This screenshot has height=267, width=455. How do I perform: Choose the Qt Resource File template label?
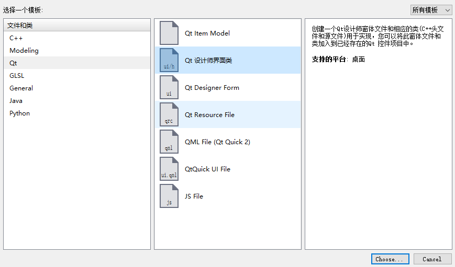pos(209,115)
